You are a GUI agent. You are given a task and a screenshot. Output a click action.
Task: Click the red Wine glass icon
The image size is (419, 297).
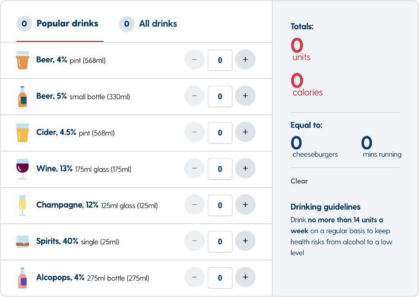[22, 169]
